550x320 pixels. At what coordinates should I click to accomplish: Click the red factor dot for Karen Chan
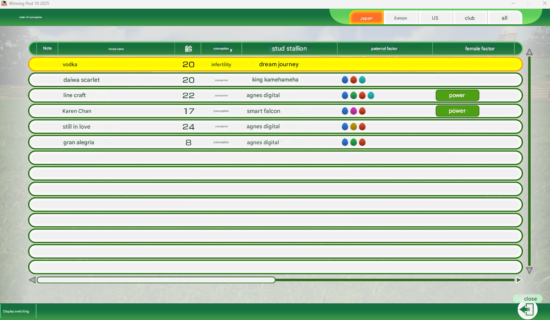click(362, 111)
